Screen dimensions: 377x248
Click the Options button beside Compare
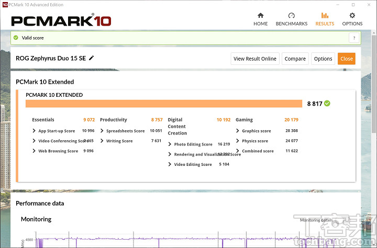coord(323,59)
